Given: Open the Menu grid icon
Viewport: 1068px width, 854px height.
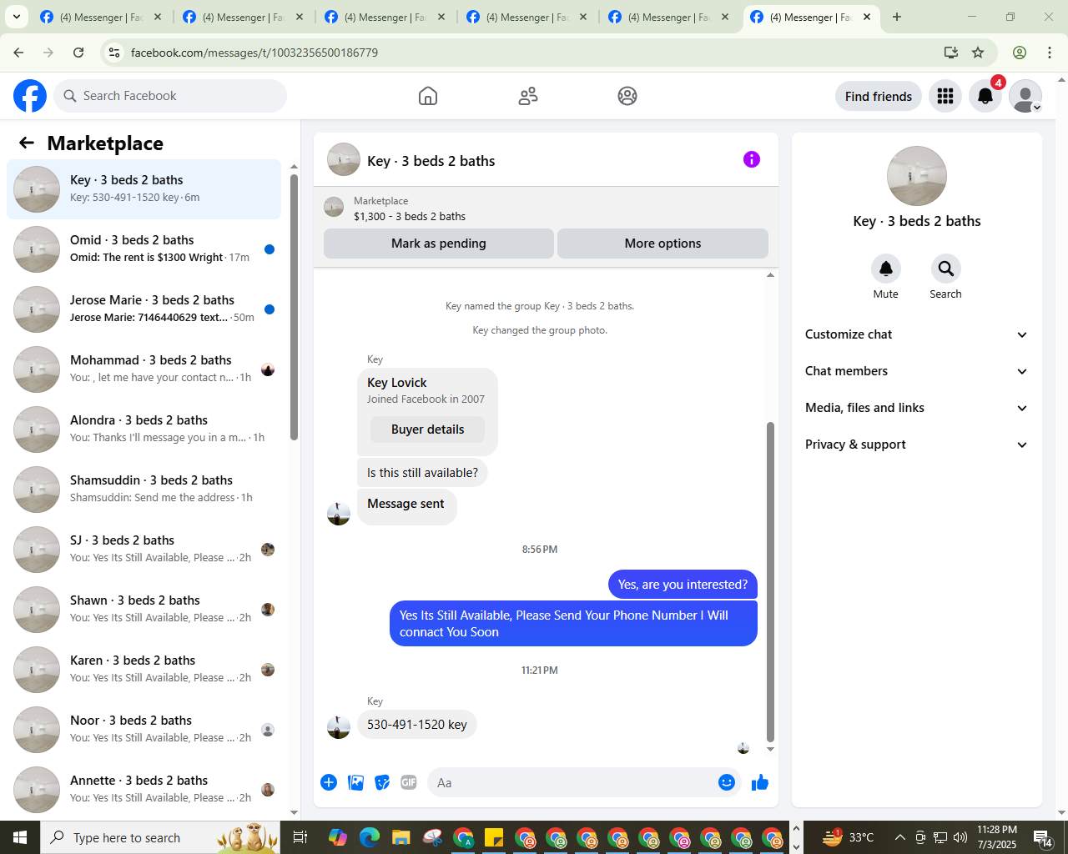Looking at the screenshot, I should [x=945, y=96].
